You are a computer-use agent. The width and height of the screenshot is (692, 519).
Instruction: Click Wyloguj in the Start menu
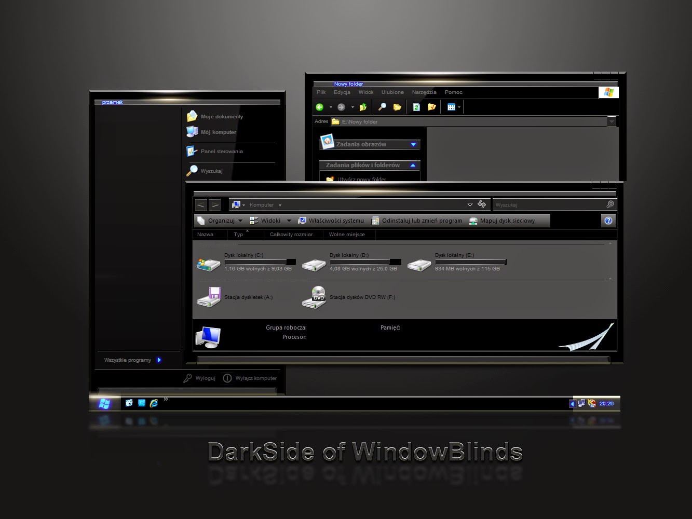point(199,378)
